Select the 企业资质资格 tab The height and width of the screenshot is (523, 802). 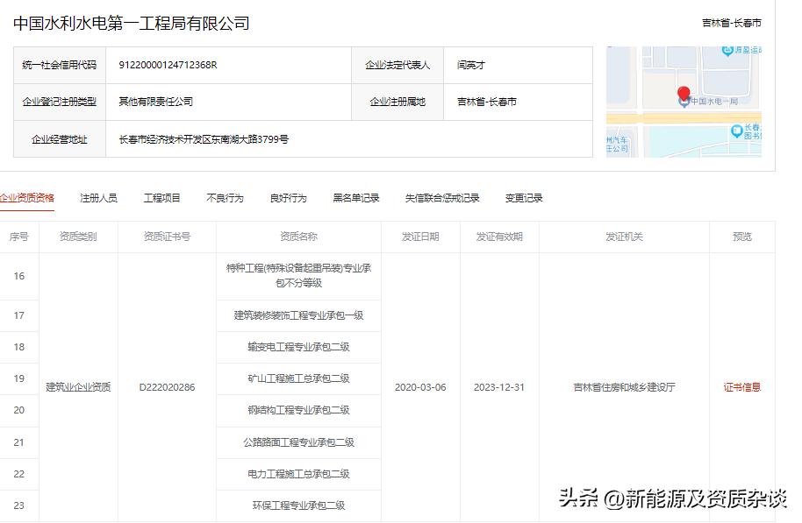coord(29,198)
